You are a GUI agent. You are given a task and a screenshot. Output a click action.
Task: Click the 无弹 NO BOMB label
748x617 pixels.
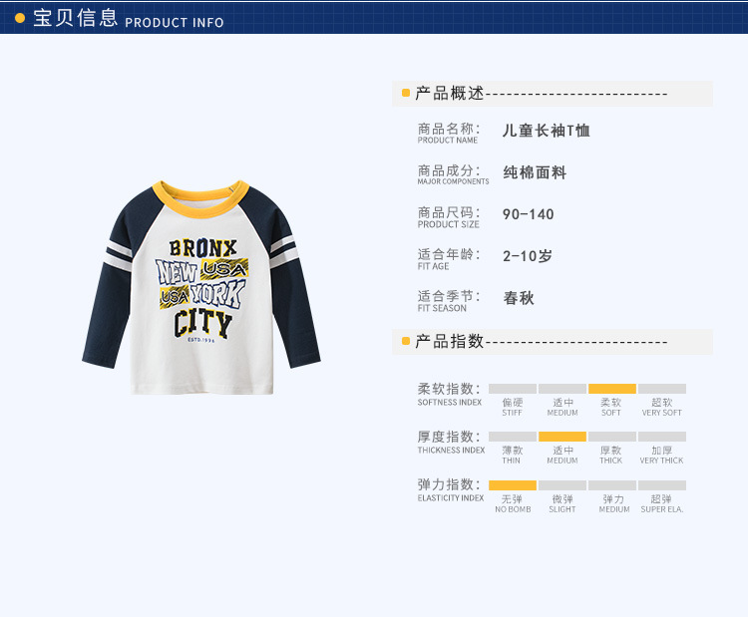pyautogui.click(x=513, y=503)
